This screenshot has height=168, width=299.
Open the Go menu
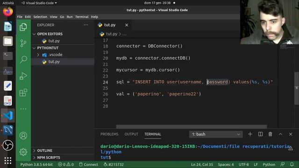tap(62, 17)
